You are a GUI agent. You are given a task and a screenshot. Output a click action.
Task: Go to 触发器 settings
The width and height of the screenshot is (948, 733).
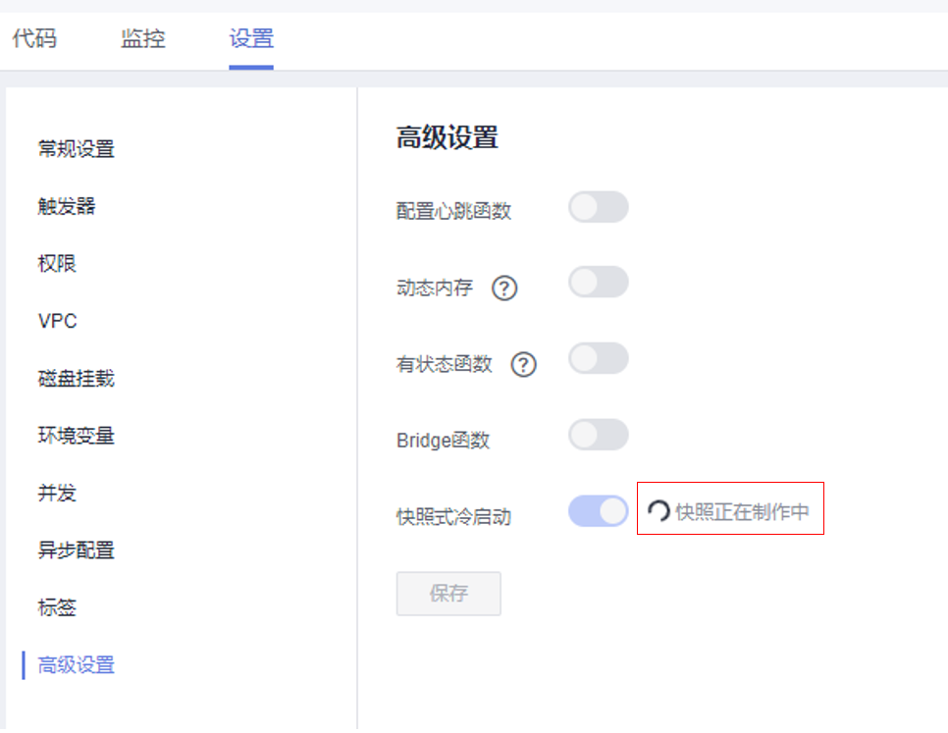(67, 206)
